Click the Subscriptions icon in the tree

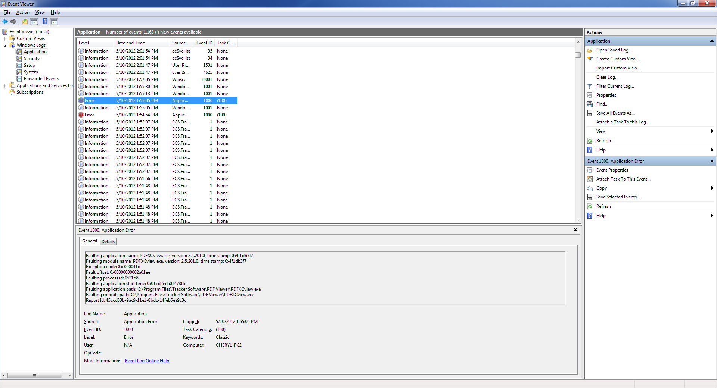(12, 92)
